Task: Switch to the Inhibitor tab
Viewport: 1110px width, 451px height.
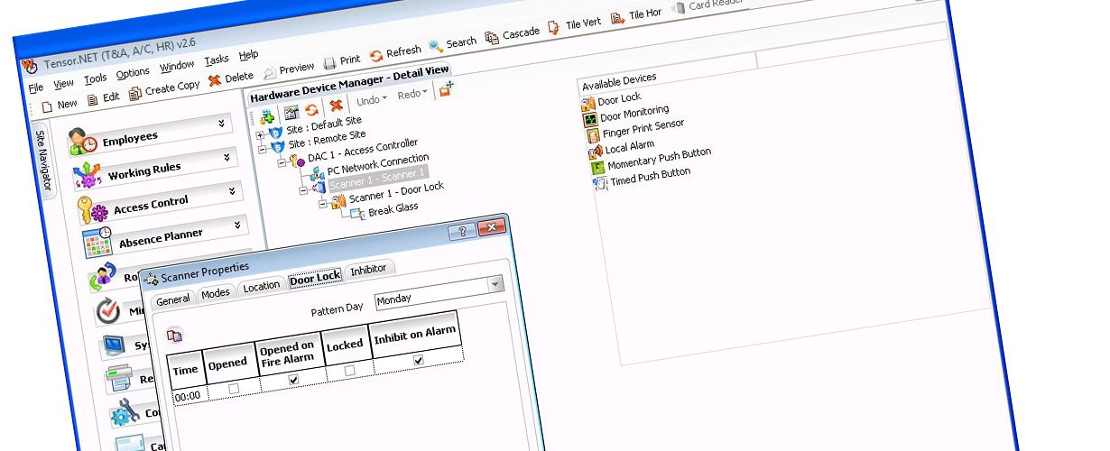Action: point(367,270)
